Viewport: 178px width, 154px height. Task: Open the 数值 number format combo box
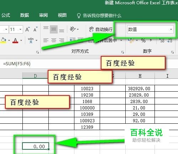(x=150, y=29)
